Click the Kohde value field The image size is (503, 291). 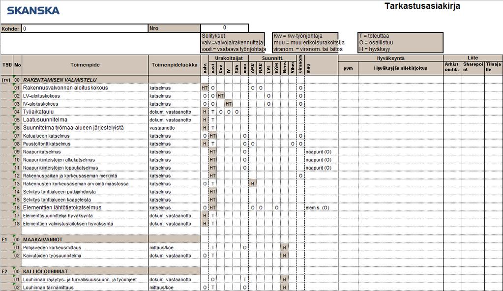point(85,29)
